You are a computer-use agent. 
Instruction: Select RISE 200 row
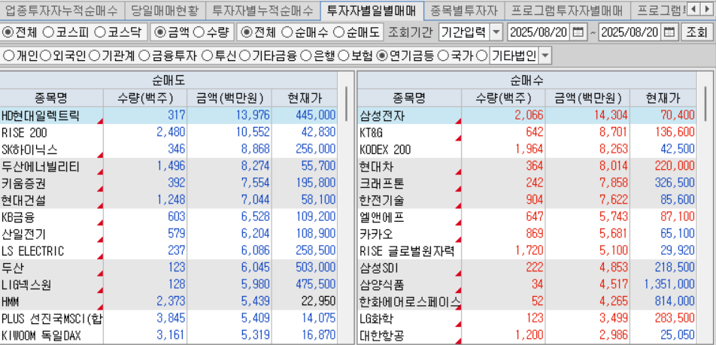[x=168, y=132]
